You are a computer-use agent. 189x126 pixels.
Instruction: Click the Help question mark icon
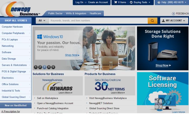tap(159, 2)
